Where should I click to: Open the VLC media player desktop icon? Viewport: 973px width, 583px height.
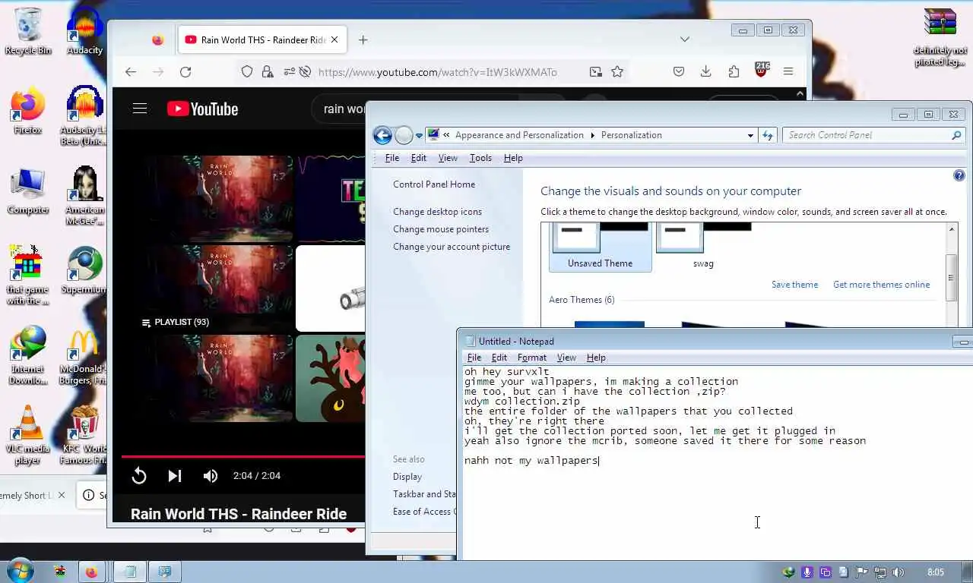tap(28, 435)
